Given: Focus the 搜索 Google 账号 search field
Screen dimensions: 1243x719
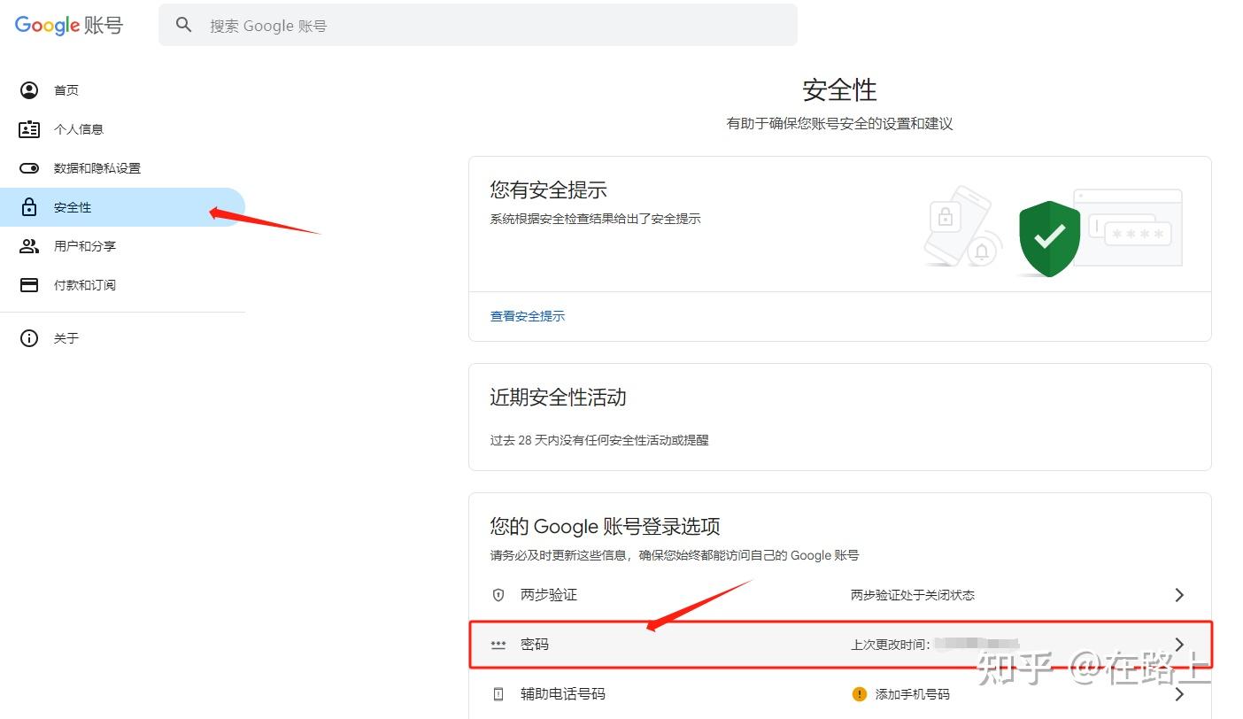Looking at the screenshot, I should pos(478,25).
